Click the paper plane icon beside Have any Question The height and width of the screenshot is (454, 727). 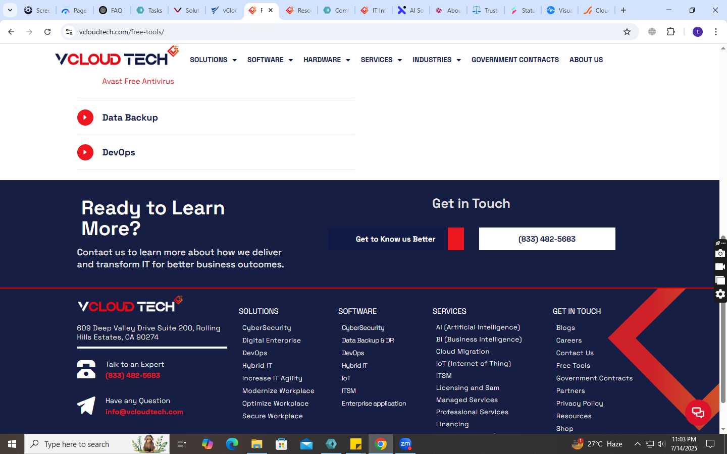[86, 406]
